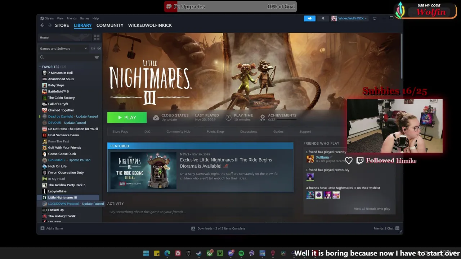Open Spotify from the taskbar

(241, 253)
